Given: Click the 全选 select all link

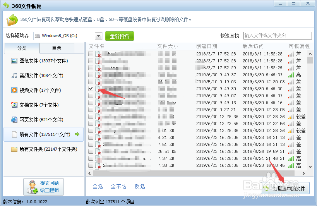Looking at the screenshot, I should (x=98, y=186).
